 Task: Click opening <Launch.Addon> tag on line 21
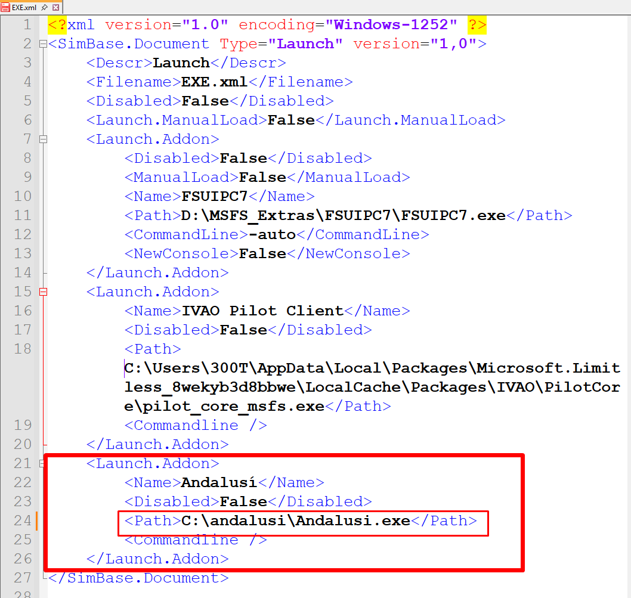click(153, 464)
